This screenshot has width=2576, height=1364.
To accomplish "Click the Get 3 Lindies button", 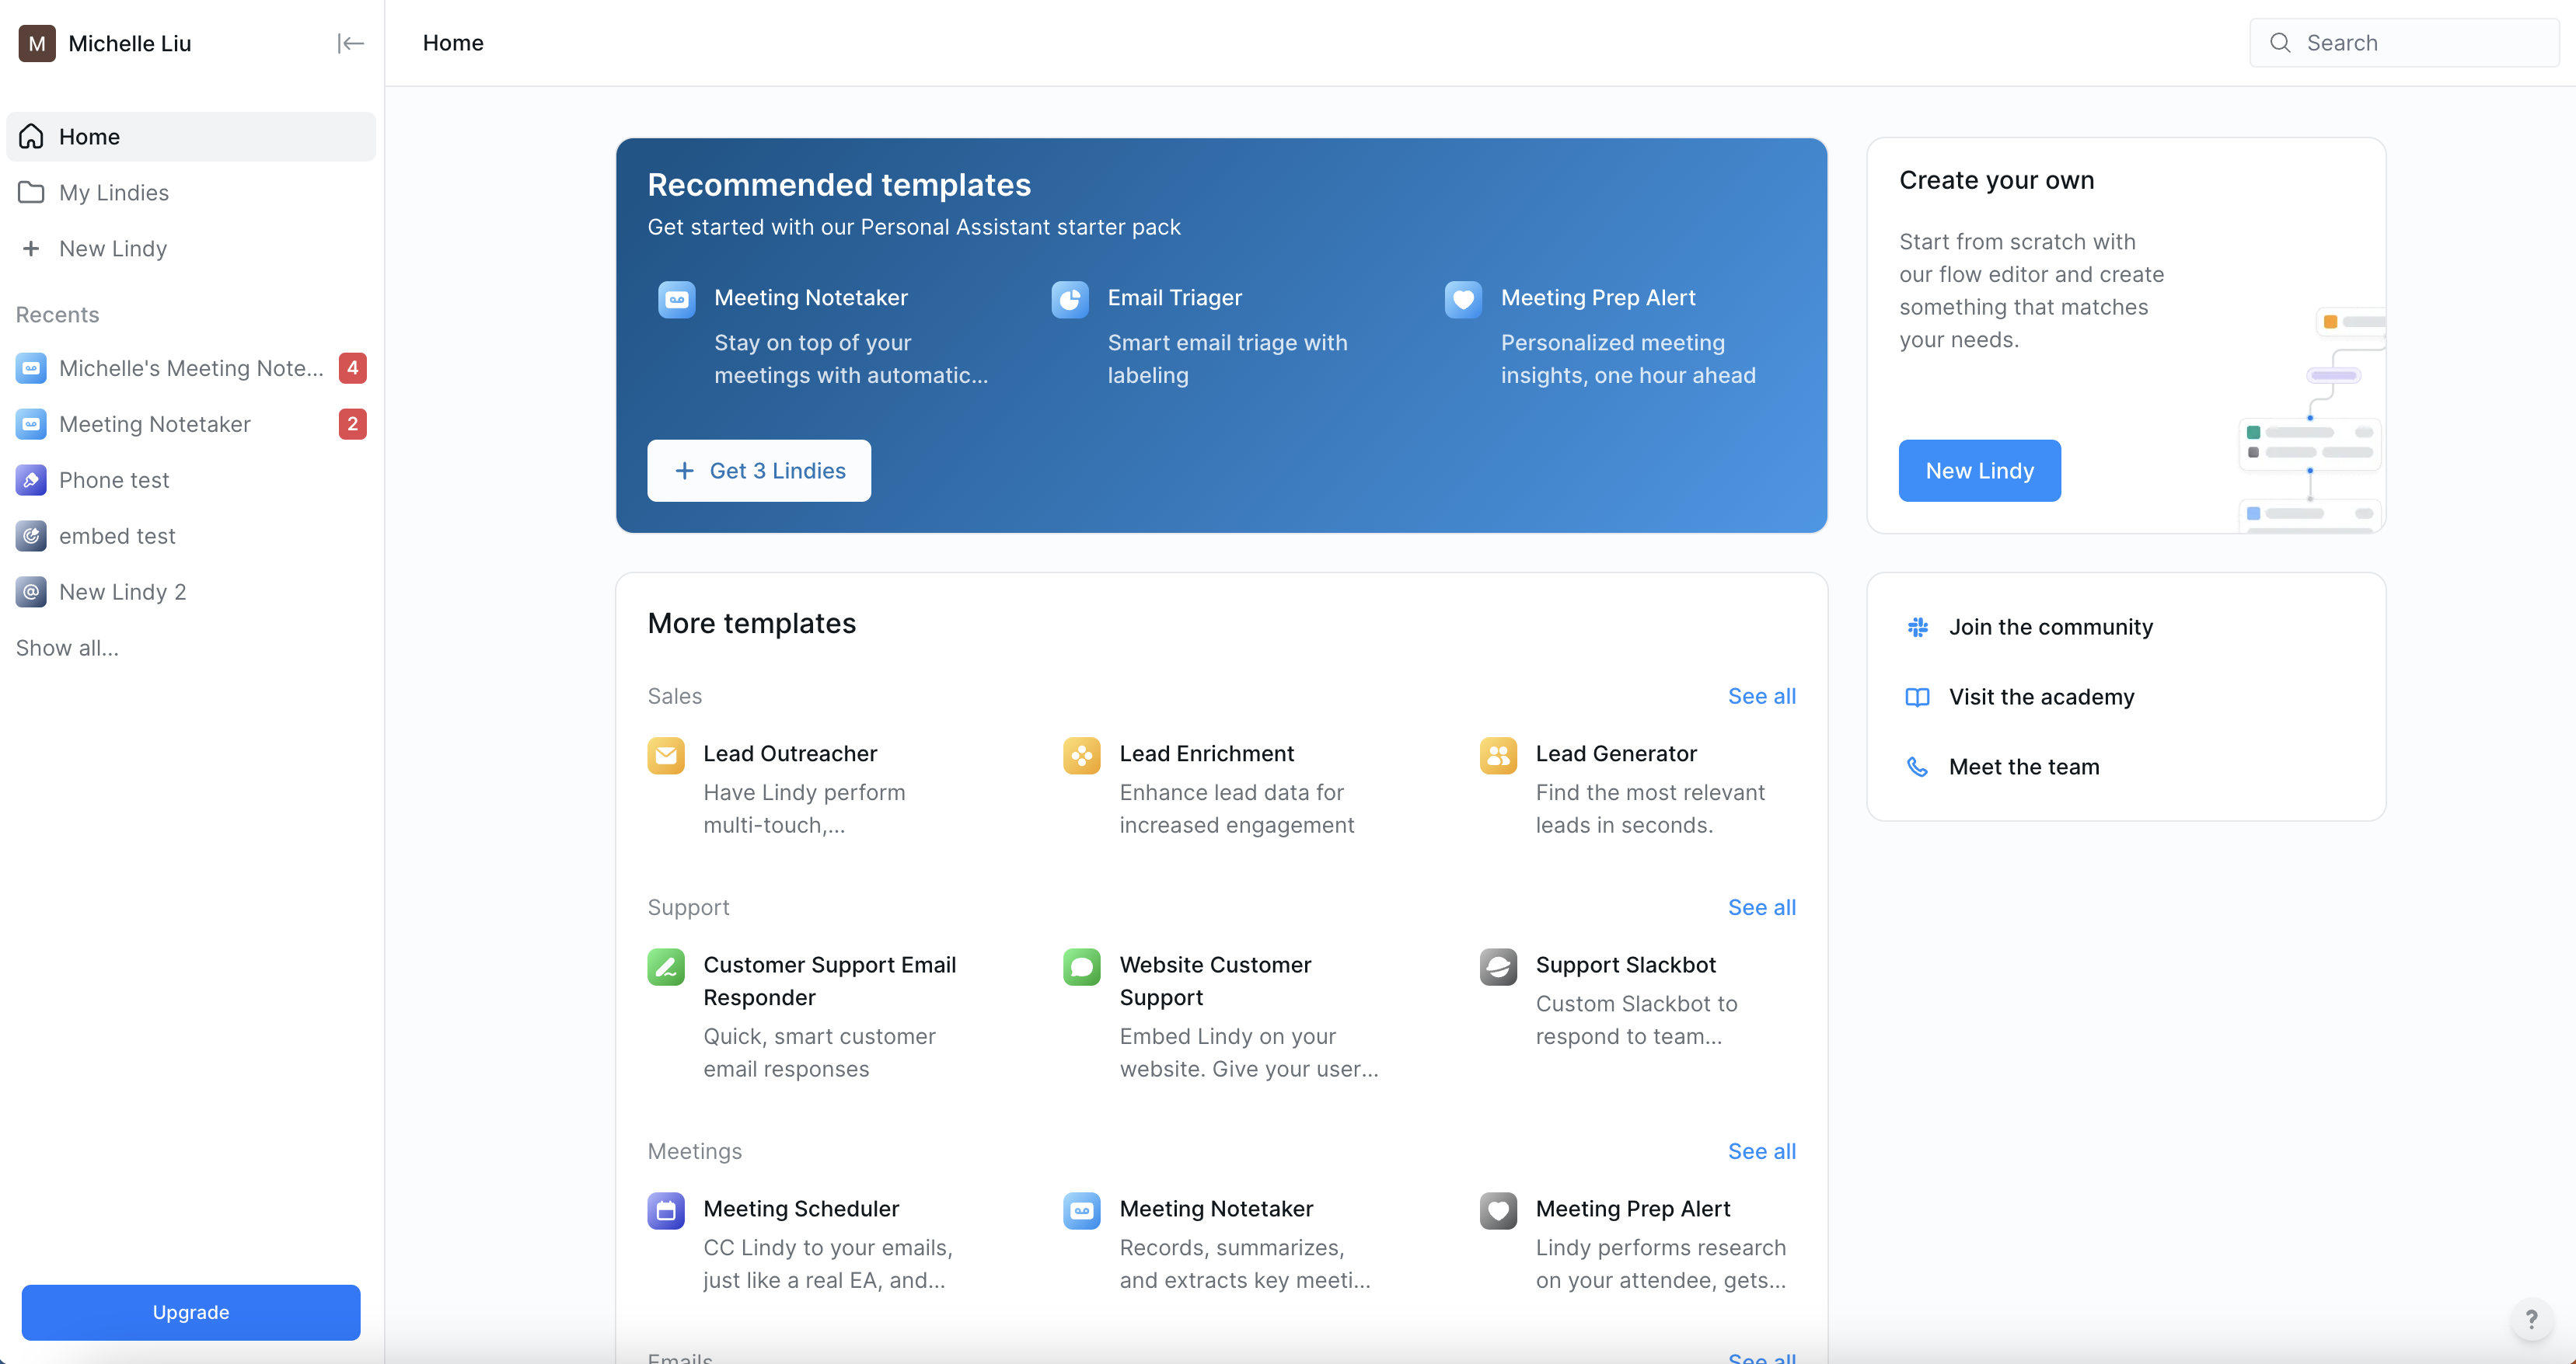I will tap(758, 471).
